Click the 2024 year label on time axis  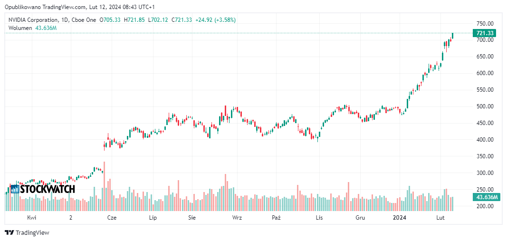pyautogui.click(x=399, y=218)
